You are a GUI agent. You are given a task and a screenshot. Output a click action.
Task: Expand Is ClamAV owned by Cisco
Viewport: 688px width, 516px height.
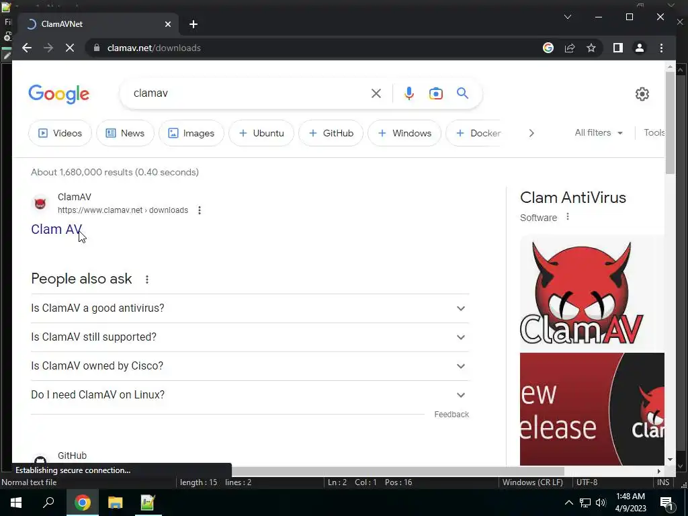pyautogui.click(x=250, y=366)
